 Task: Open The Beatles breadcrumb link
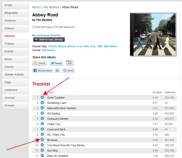(x=51, y=7)
